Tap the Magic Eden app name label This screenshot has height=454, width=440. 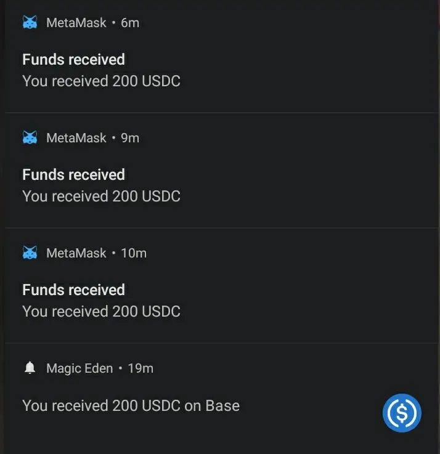pos(79,368)
